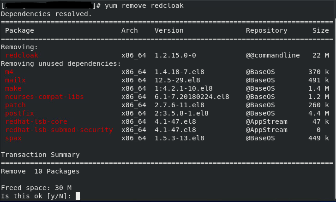
Task: Click the redcloak package name in red
Action: pos(22,55)
